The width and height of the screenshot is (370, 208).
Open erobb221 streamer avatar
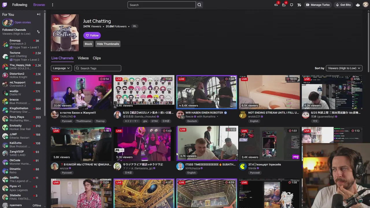click(243, 115)
